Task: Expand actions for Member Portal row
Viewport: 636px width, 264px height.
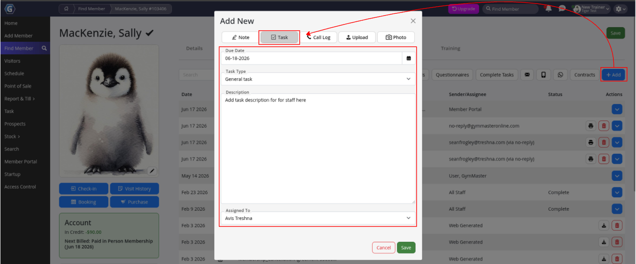Action: tap(617, 109)
